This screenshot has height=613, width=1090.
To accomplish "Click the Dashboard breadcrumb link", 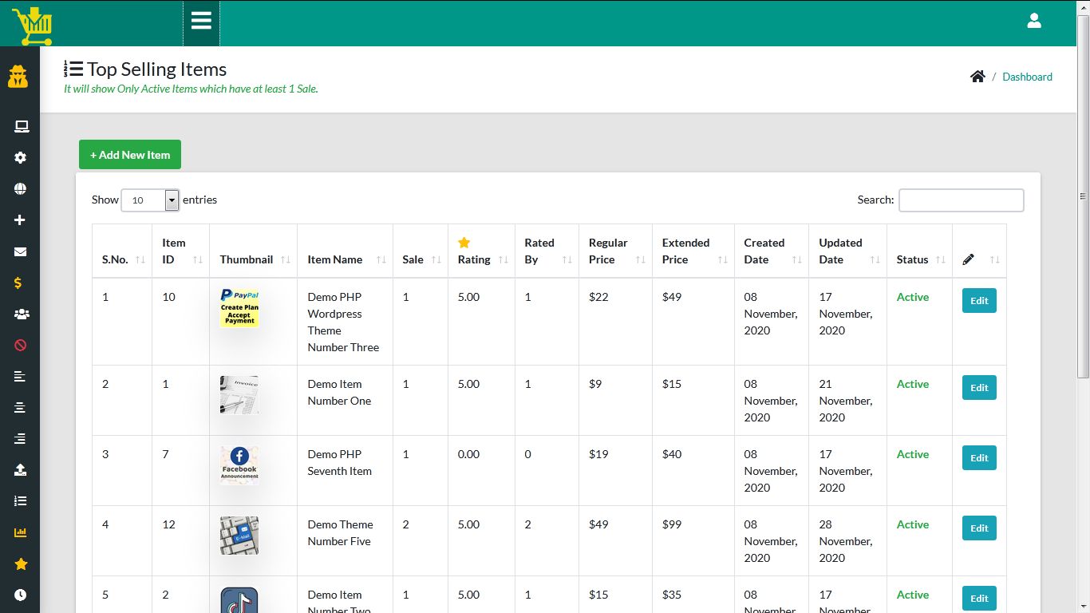I will click(x=1027, y=77).
